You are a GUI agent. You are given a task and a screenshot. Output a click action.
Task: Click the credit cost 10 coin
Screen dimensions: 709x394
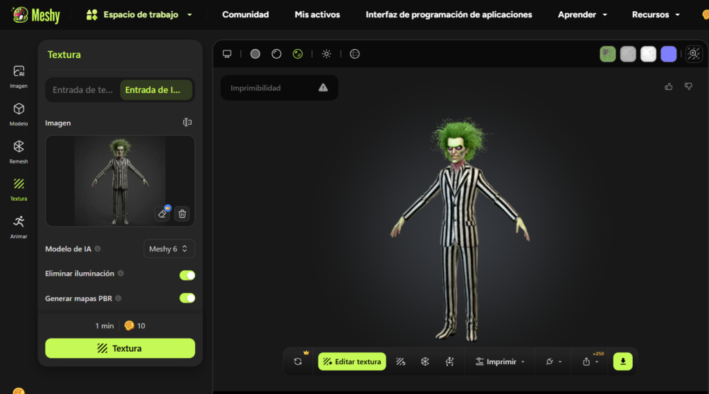click(x=135, y=325)
